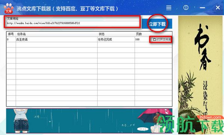
Task: Click the sequence number 0 cell
Action: coord(11,40)
